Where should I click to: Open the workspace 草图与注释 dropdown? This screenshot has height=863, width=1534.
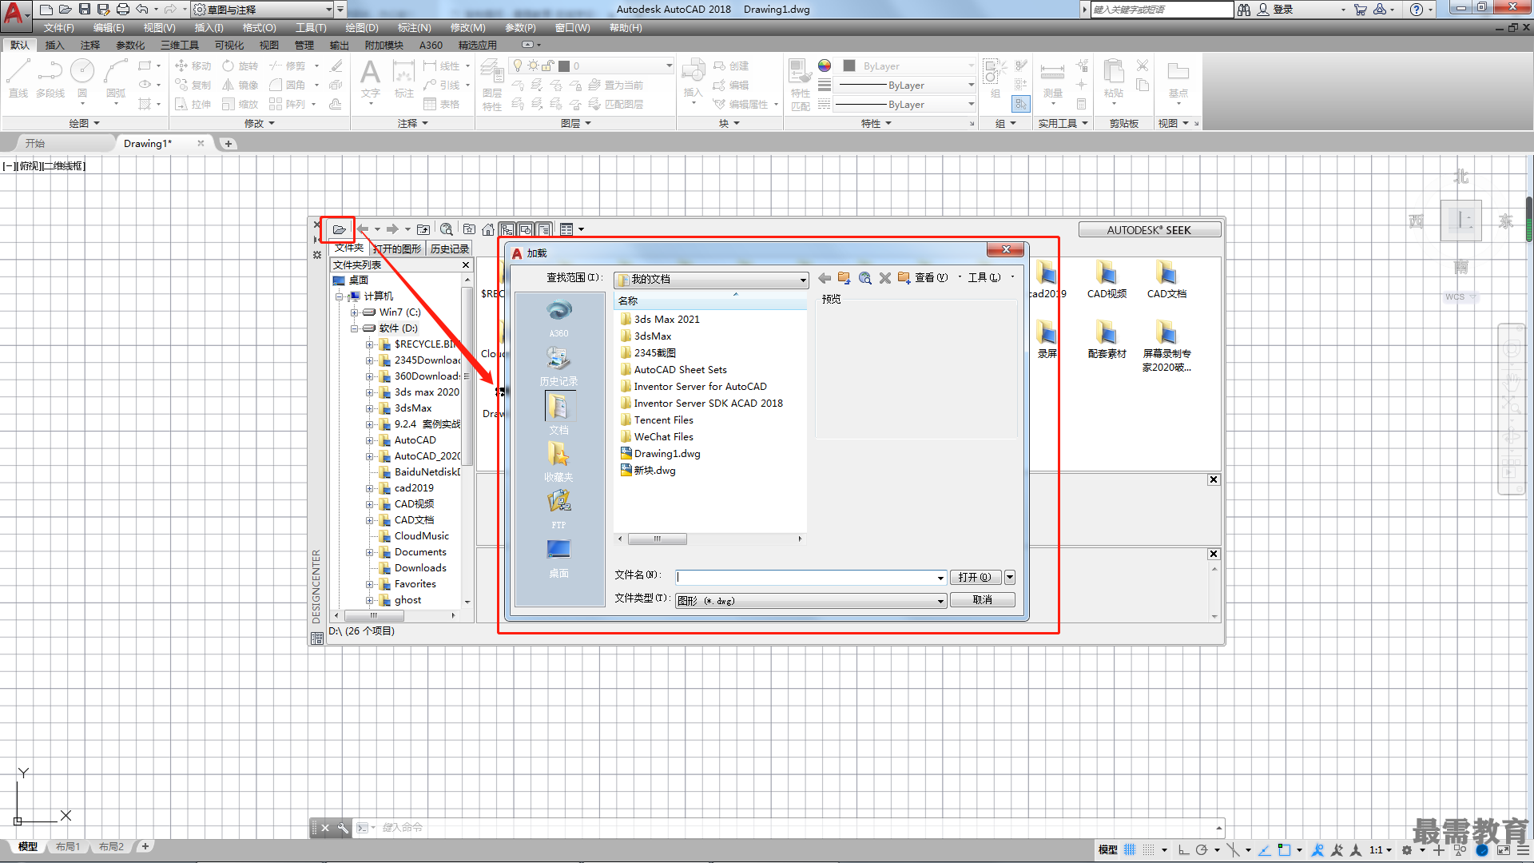263,10
